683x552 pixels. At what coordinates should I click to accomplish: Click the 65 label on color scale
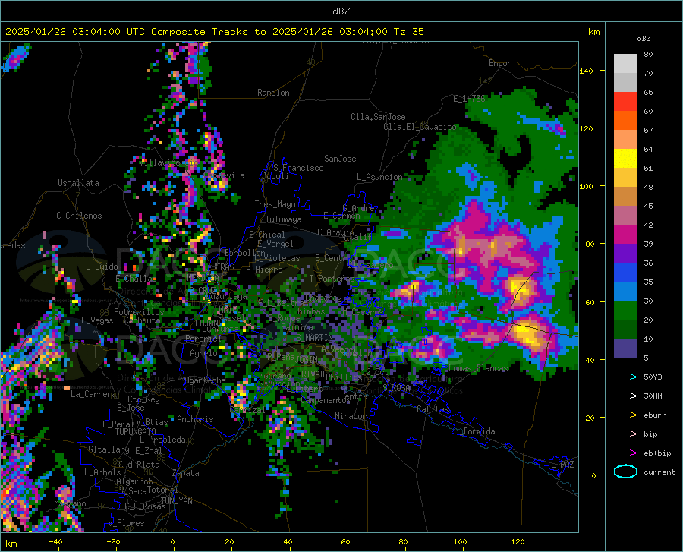click(x=648, y=93)
